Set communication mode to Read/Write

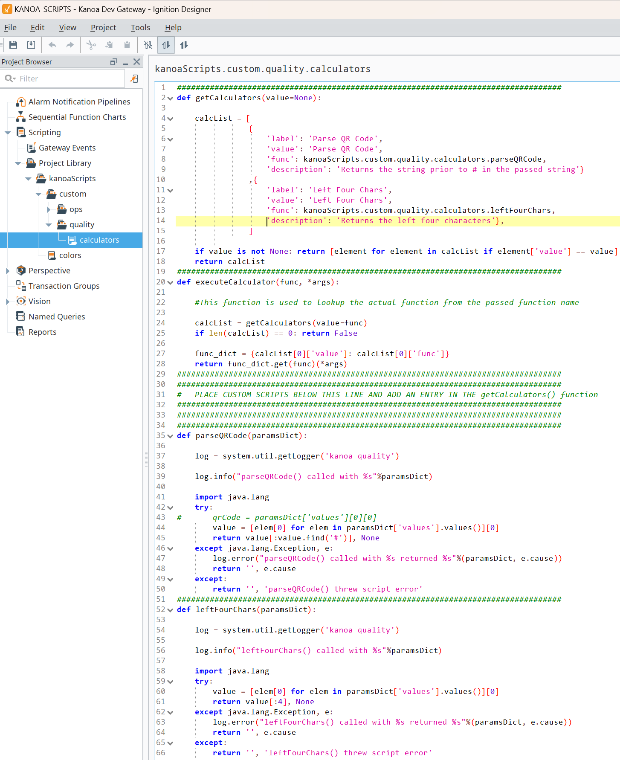pos(184,45)
